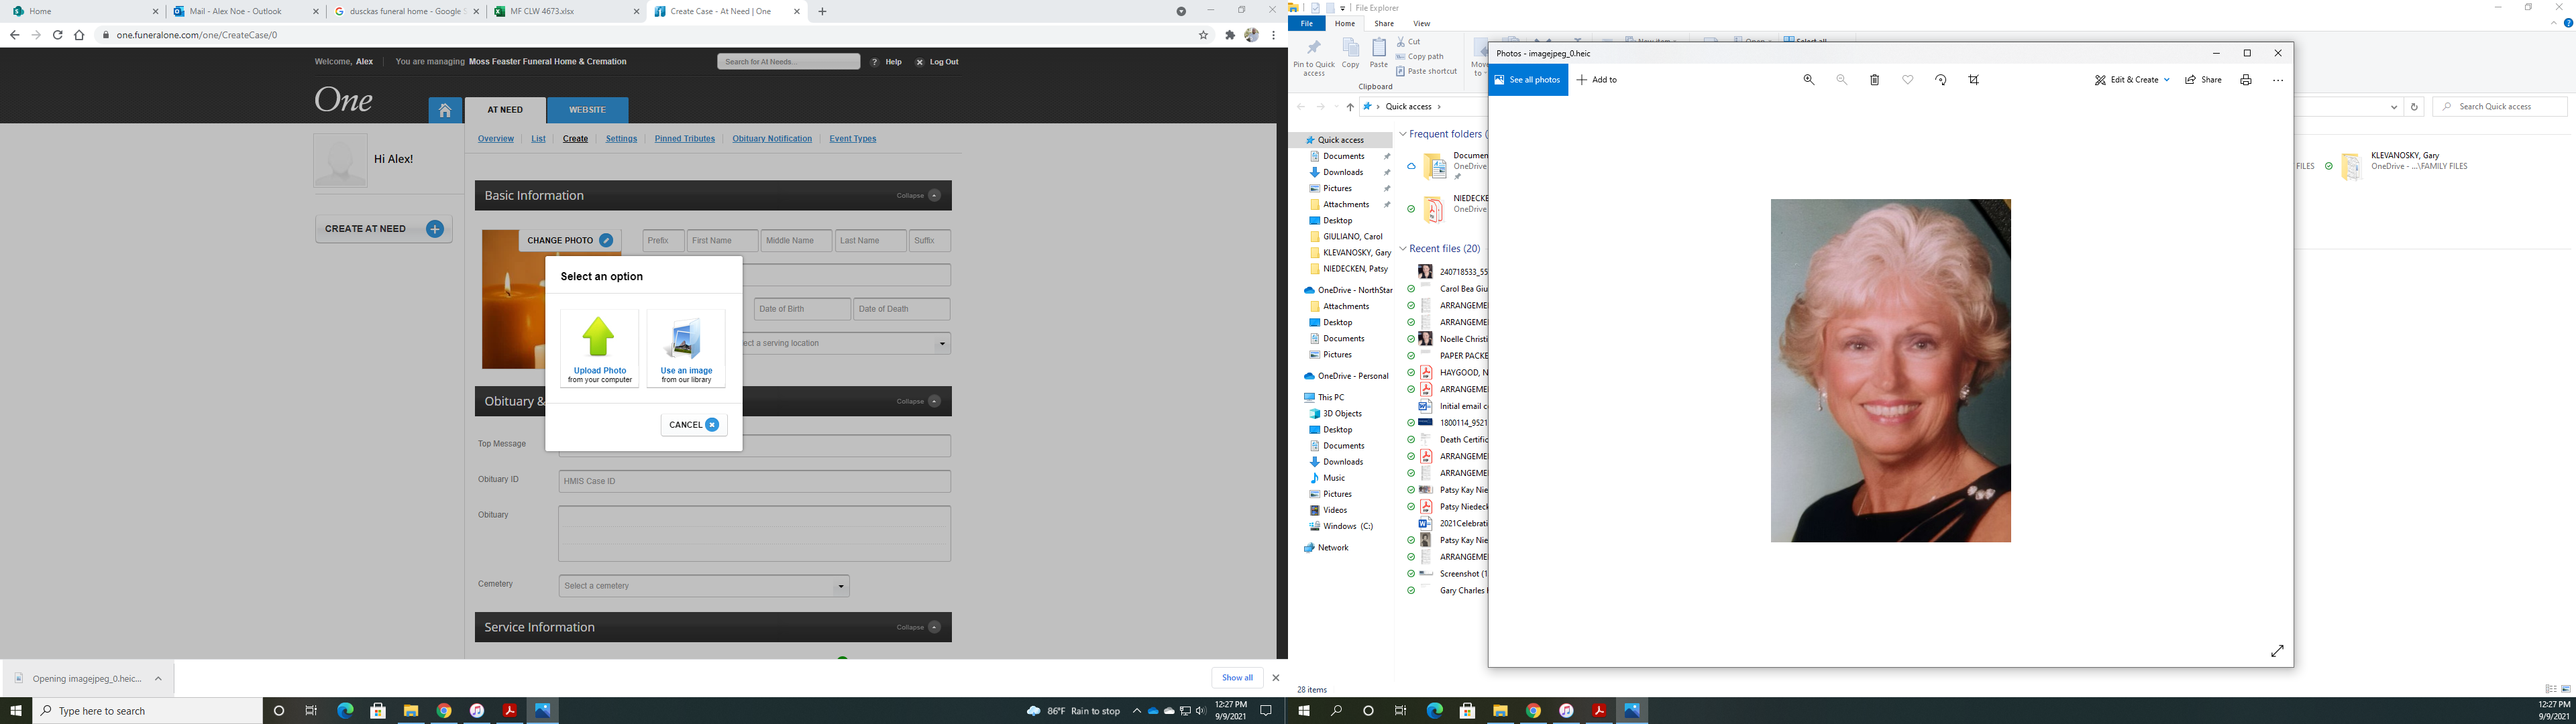This screenshot has height=724, width=2576.
Task: Click the CREATE AT NEED button
Action: pyautogui.click(x=383, y=229)
